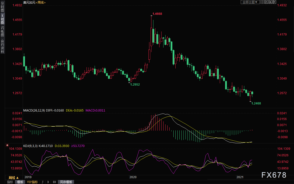The image size is (294, 184).
Task: Click the crosshair cursor icon
Action: 262,2
